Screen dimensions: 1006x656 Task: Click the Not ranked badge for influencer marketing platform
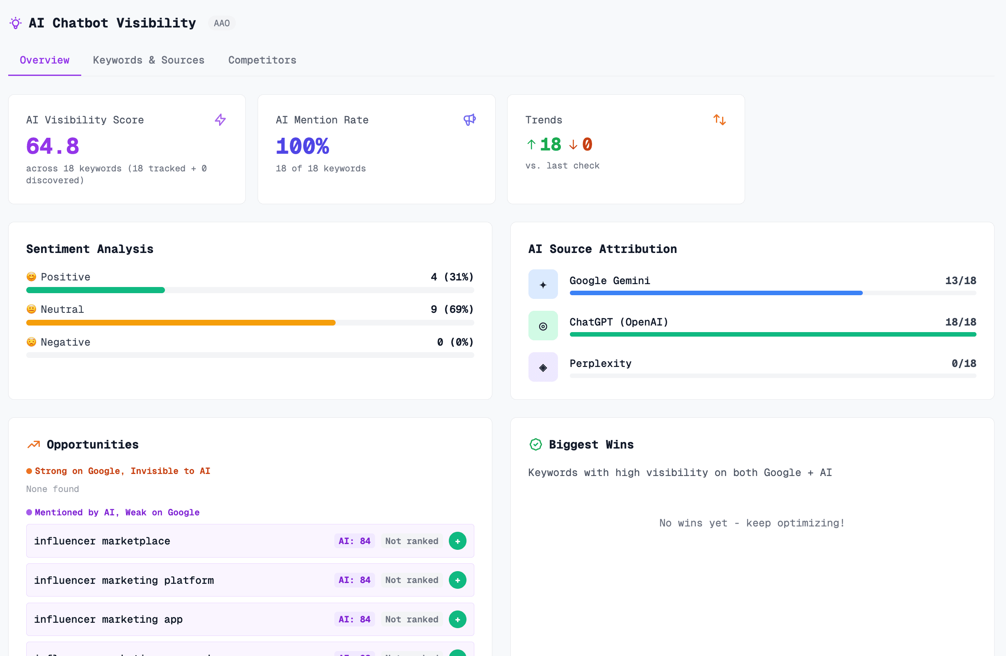coord(411,580)
